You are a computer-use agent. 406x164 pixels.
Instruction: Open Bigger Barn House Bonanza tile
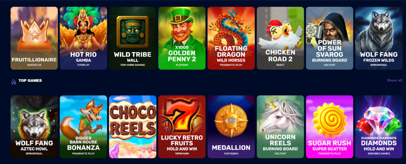83,127
